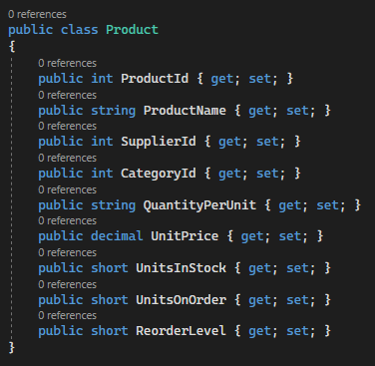Viewport: 375px width, 366px height.
Task: Open references link above ReorderLevel property
Action: (67, 315)
